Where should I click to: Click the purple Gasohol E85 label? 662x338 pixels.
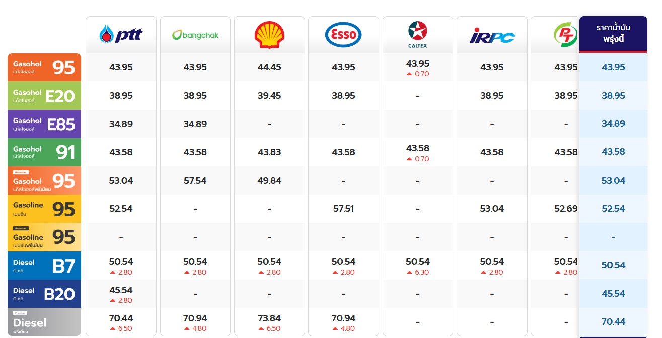pyautogui.click(x=44, y=124)
